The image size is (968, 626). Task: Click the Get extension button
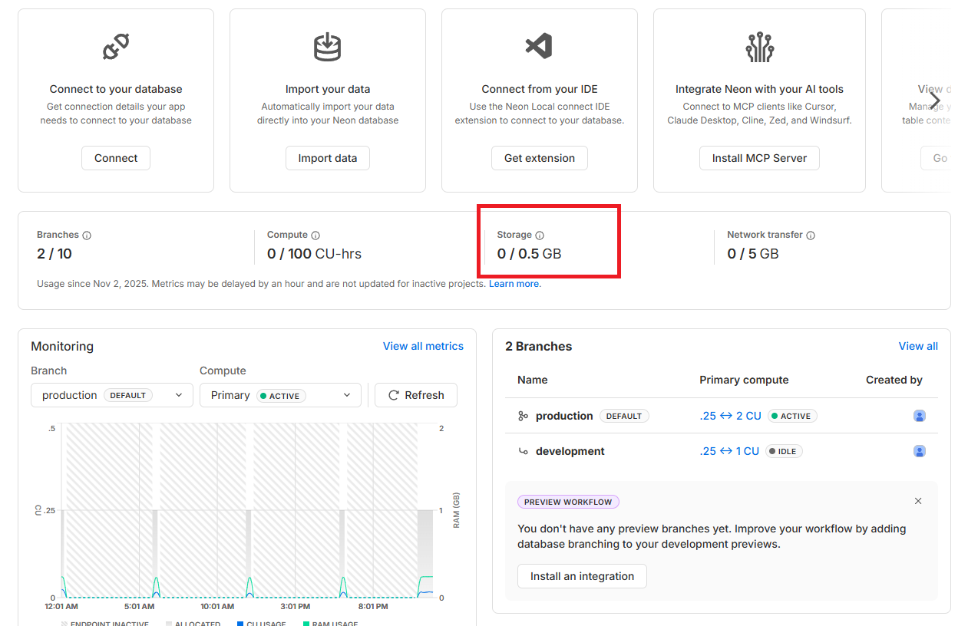(540, 158)
